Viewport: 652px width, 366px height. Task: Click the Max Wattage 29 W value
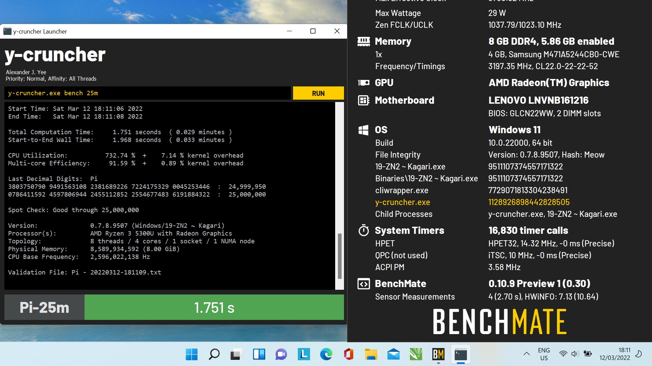[x=497, y=13]
